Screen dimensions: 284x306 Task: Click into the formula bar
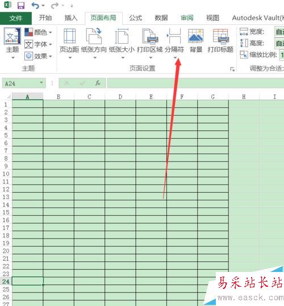click(195, 83)
